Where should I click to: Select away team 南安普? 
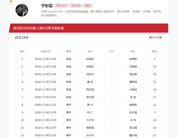(133, 74)
